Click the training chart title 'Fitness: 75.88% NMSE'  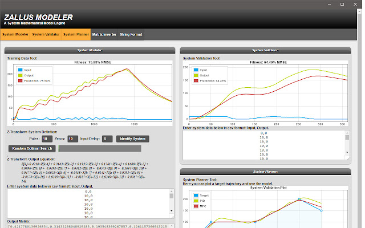point(92,62)
